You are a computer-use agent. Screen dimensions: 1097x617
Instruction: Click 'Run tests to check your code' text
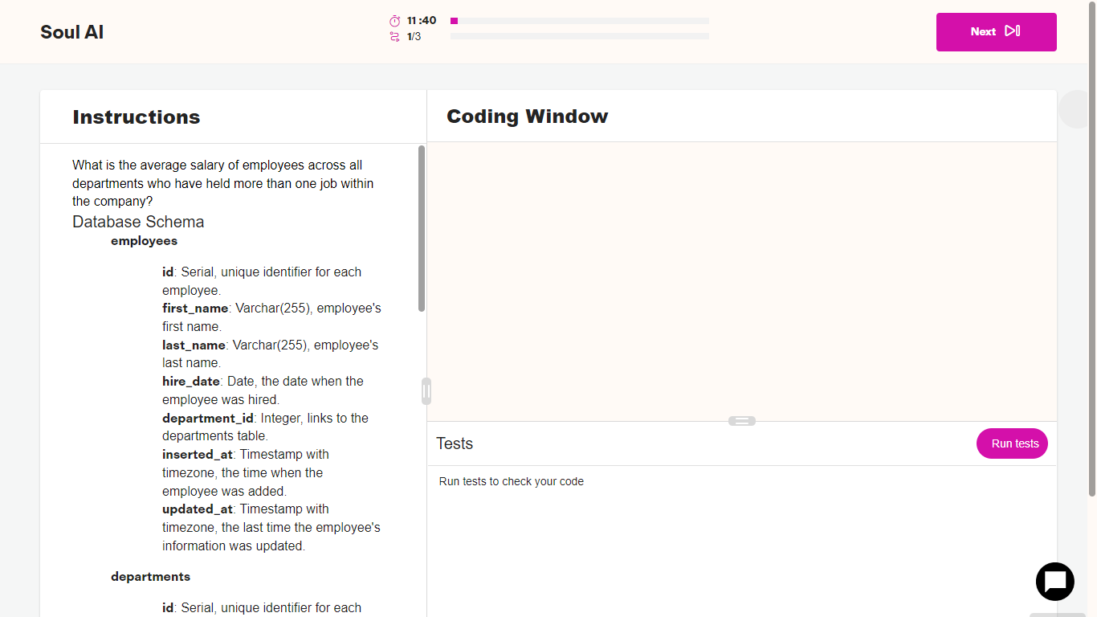(512, 481)
